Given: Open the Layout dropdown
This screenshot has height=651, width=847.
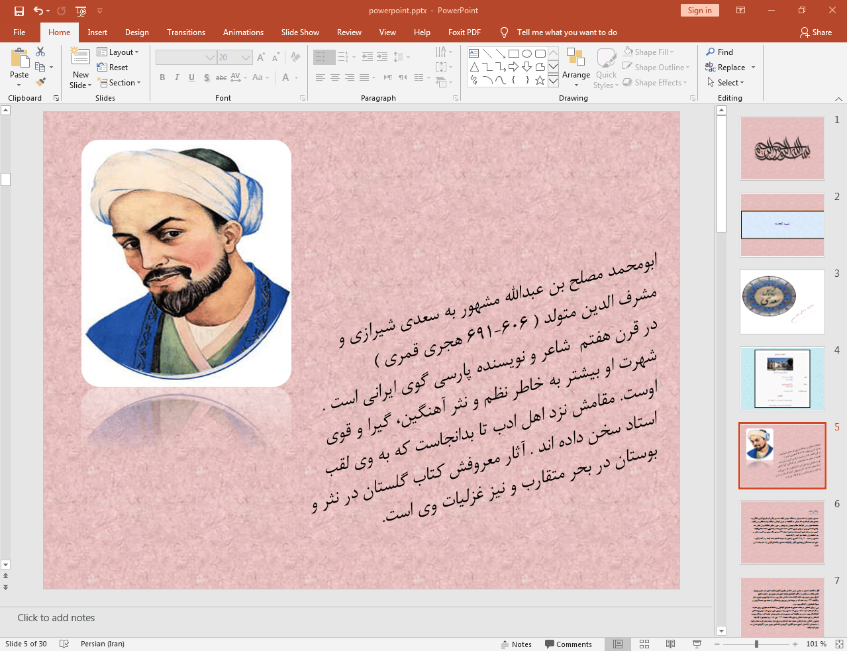Looking at the screenshot, I should tap(118, 52).
